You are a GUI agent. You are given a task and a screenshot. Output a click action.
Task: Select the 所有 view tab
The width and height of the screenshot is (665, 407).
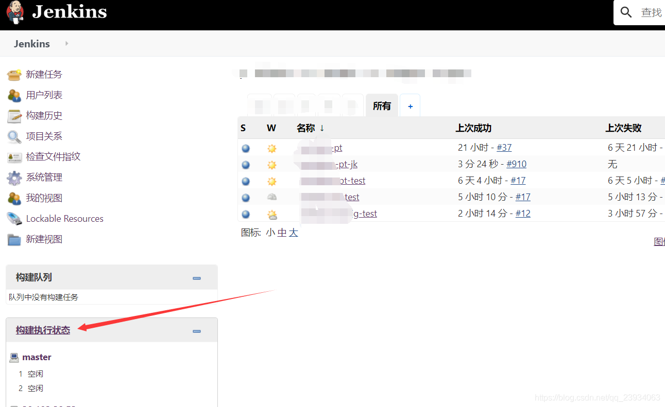pyautogui.click(x=382, y=106)
